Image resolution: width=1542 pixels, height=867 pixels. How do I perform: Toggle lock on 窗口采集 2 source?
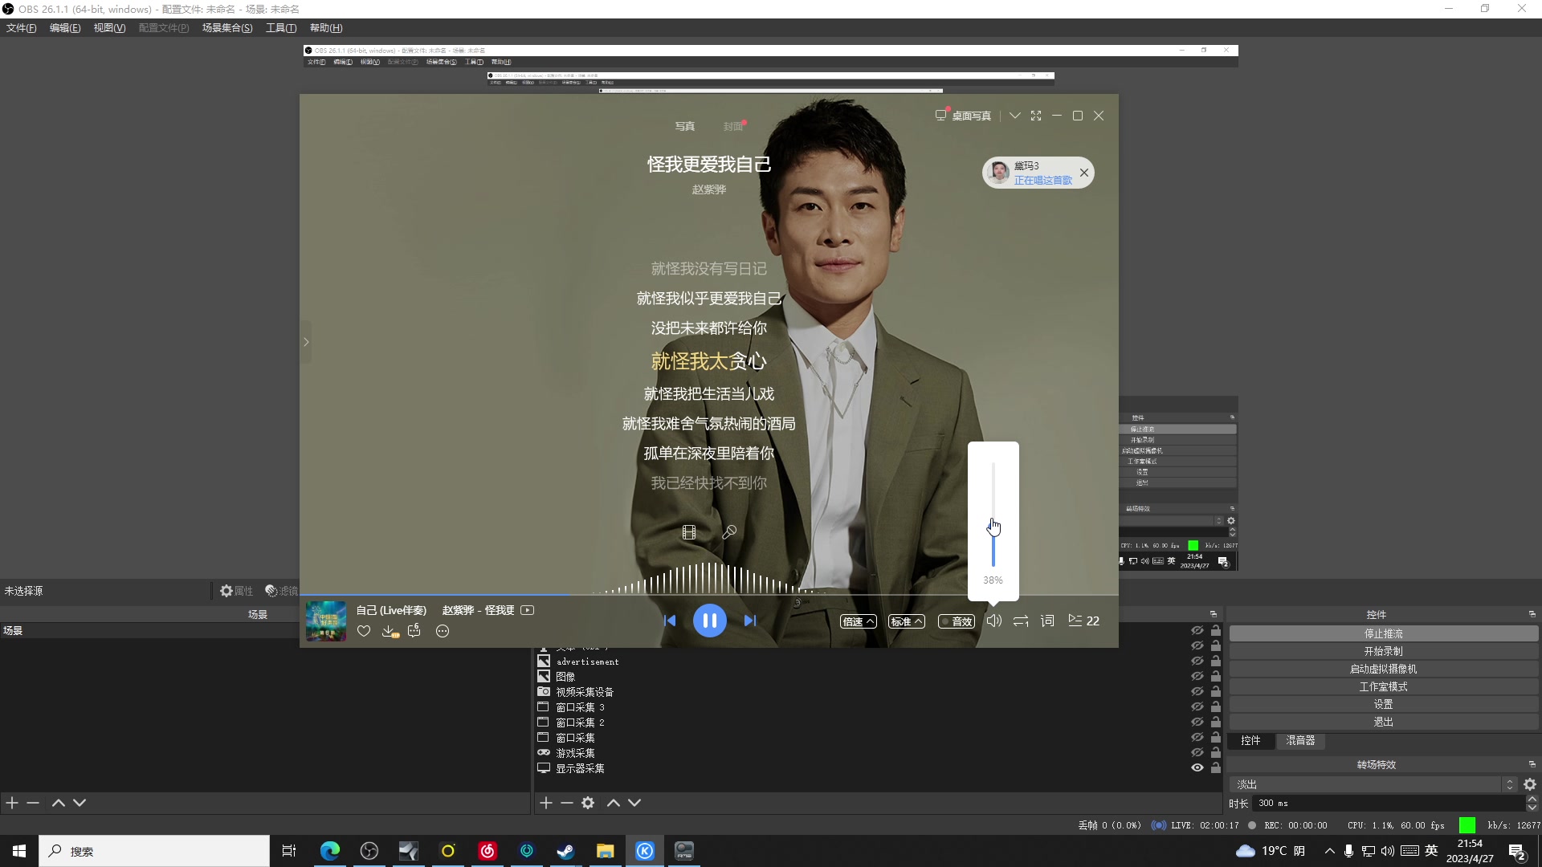pos(1216,722)
